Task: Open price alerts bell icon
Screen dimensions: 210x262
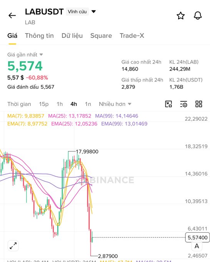Action: coord(198,16)
